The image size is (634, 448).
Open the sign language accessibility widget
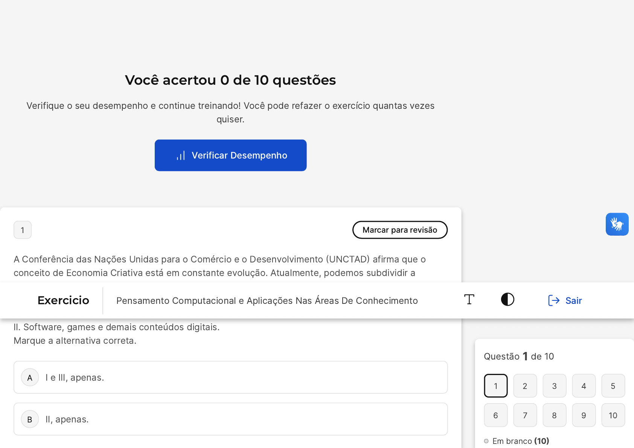(x=617, y=224)
